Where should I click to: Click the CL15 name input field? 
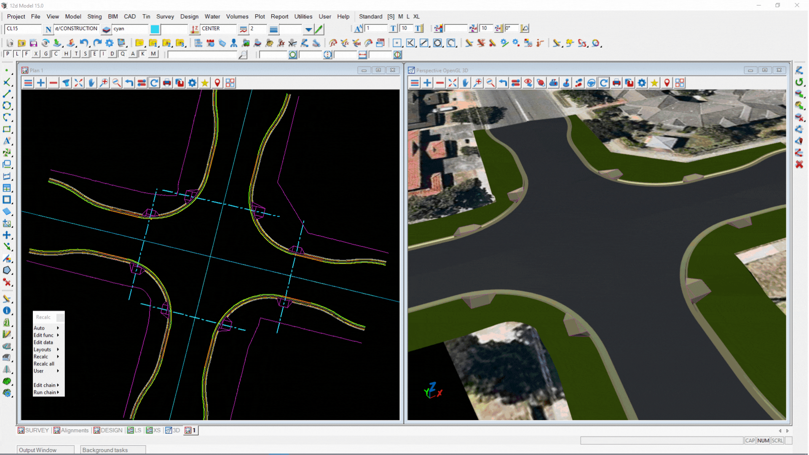(22, 29)
